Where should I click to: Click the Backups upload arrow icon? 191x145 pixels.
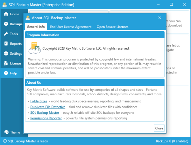pyautogui.click(x=6, y=24)
